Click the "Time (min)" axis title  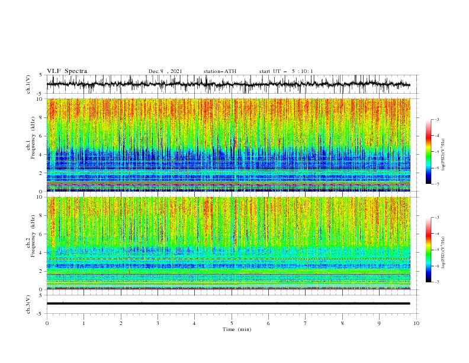coord(237,329)
